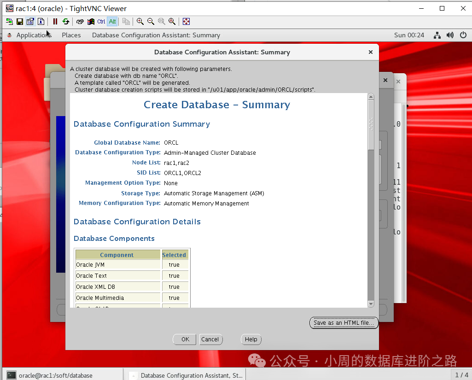Switch to Database Configuration Assistant taskbar item

186,375
